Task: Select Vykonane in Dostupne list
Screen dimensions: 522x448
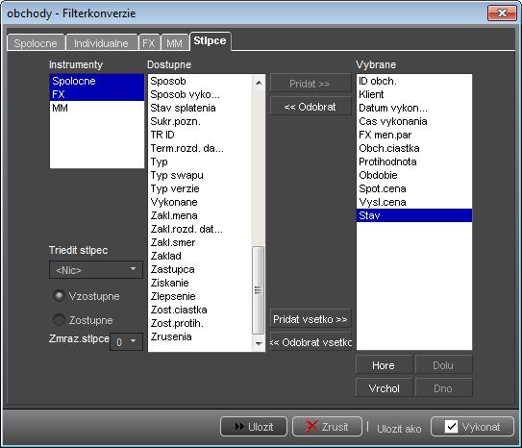Action: [x=200, y=202]
